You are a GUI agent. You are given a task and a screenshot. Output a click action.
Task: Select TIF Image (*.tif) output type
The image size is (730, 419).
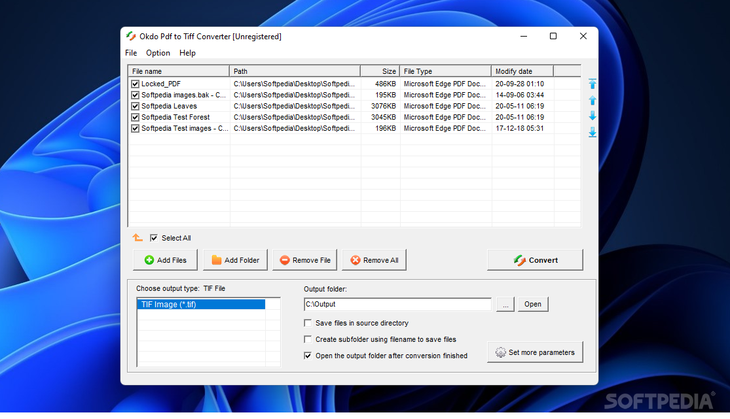201,304
